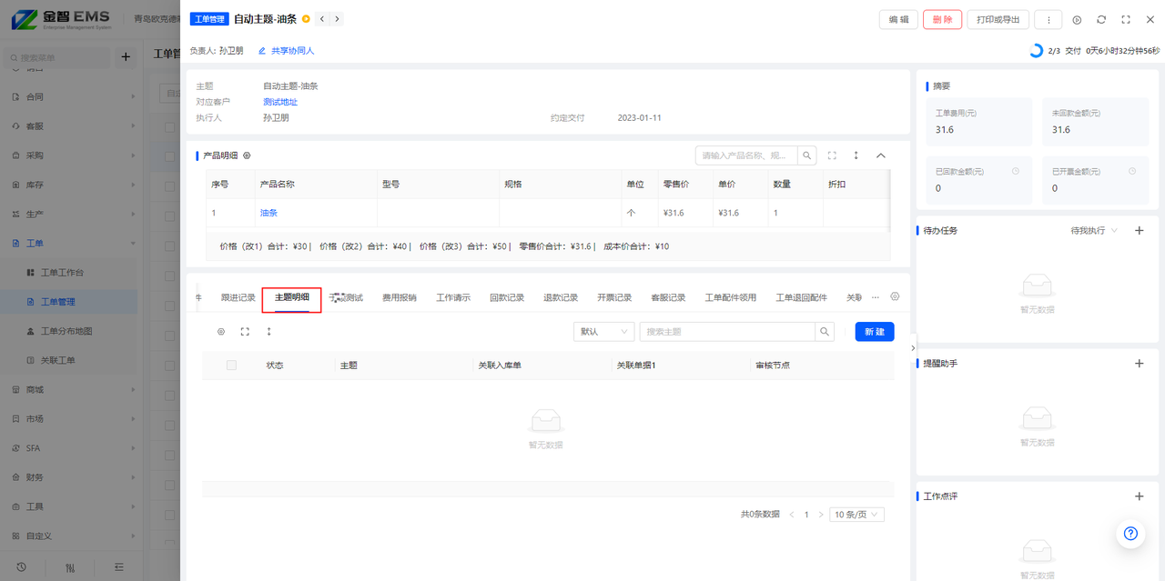
Task: Switch to the 开票记录 tab
Action: pyautogui.click(x=614, y=297)
